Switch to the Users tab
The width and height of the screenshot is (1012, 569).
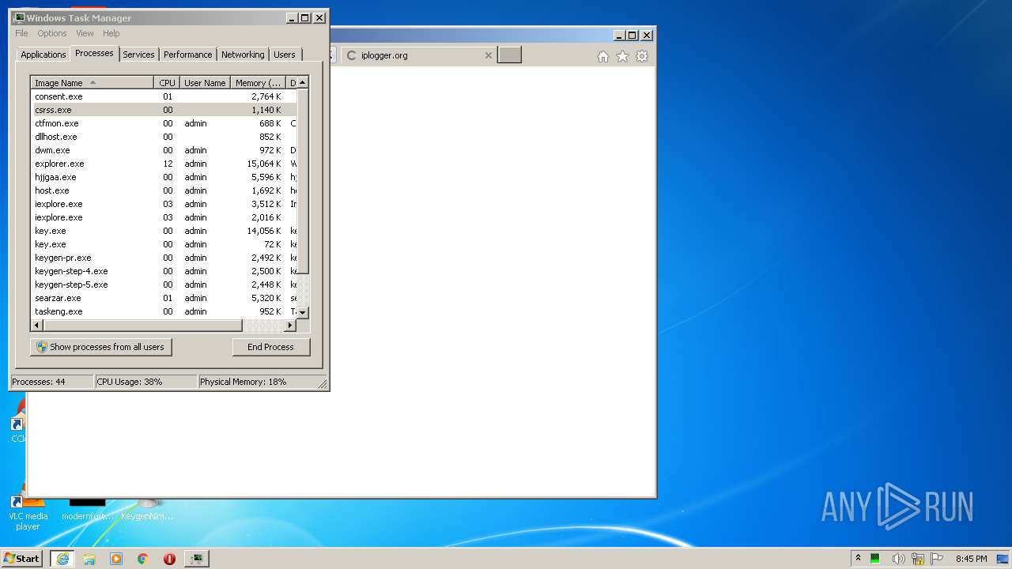pos(285,55)
